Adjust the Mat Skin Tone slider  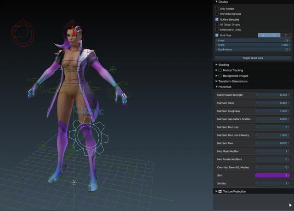pyautogui.click(x=272, y=143)
